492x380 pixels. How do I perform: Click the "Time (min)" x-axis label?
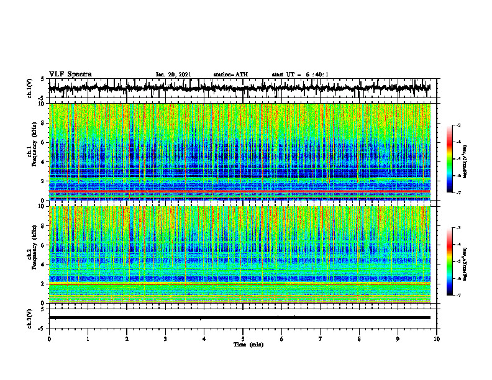248,345
